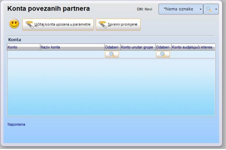Image resolution: width=226 pixels, height=150 pixels.
Task: Open the *Nema oznake dropdown
Action: (x=178, y=9)
